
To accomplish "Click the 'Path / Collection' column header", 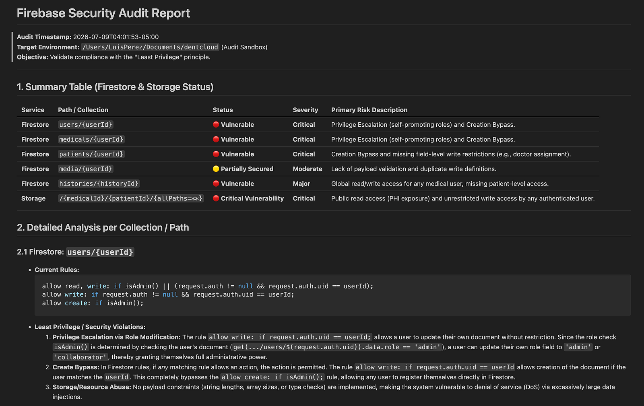I will pos(83,110).
